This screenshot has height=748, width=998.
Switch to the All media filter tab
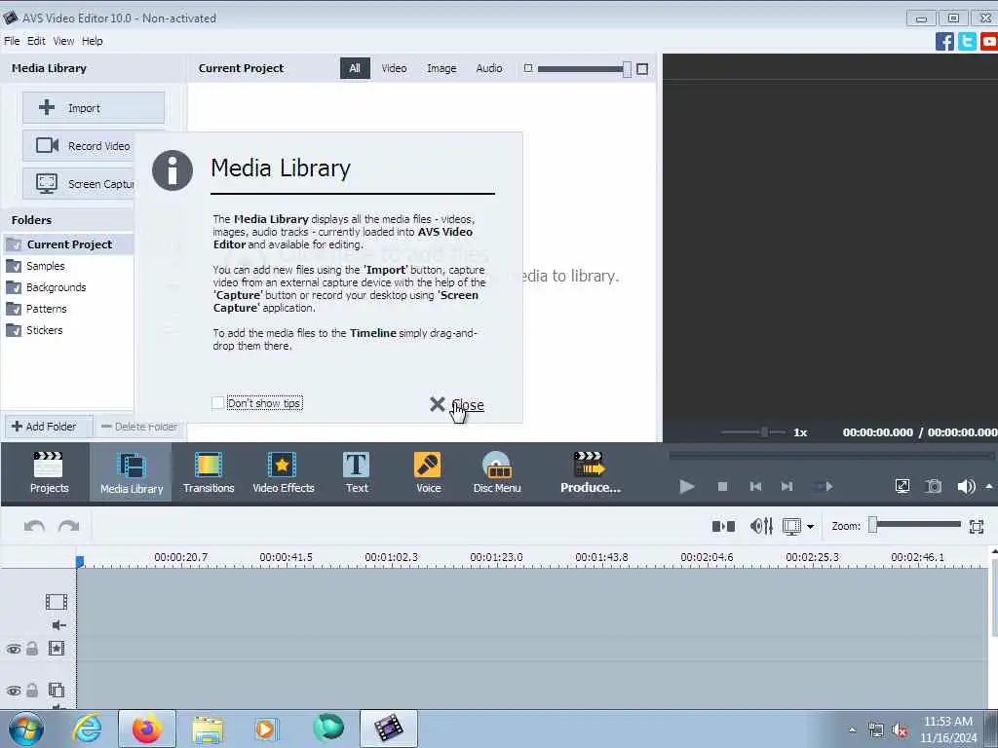pos(355,68)
